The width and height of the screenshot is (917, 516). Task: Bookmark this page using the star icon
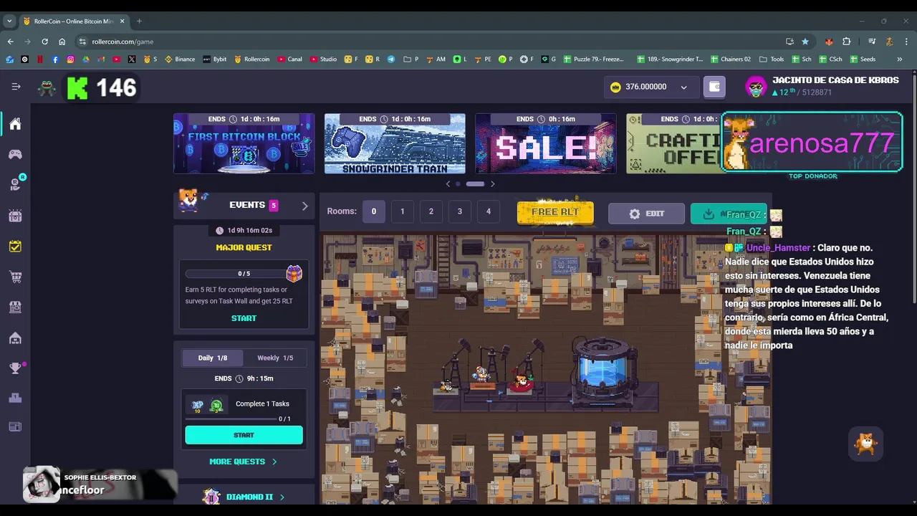point(805,42)
